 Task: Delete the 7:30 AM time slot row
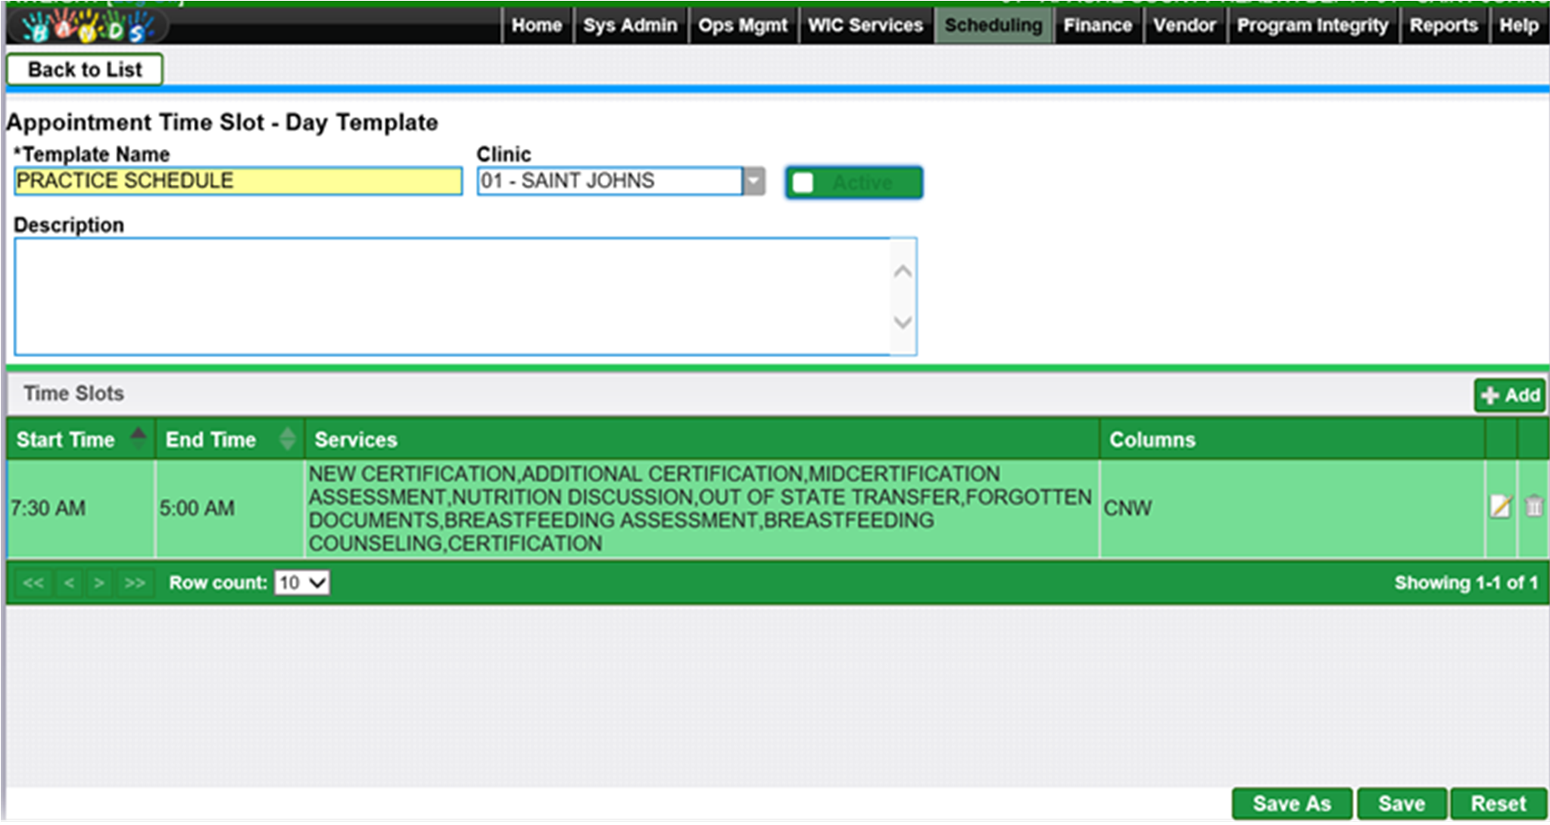[x=1533, y=506]
